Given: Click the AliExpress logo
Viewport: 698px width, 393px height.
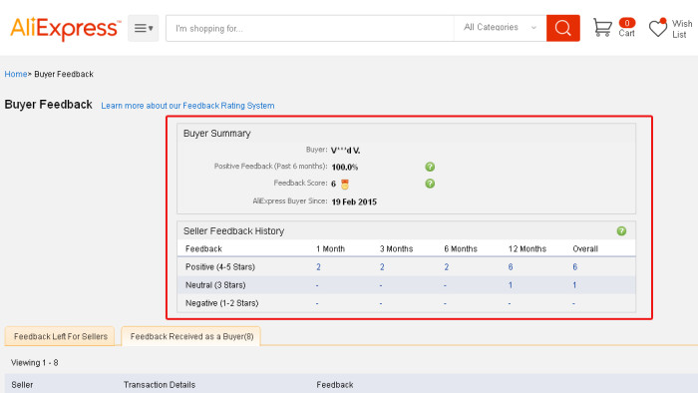Looking at the screenshot, I should [66, 29].
